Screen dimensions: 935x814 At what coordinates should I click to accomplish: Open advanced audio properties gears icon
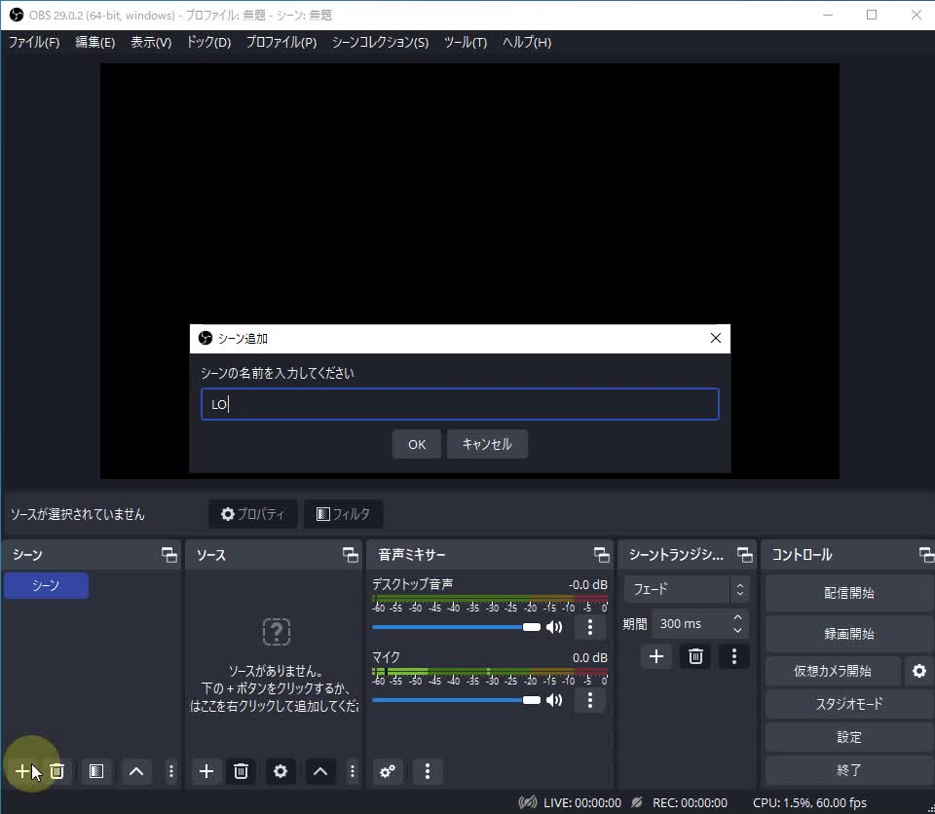388,771
